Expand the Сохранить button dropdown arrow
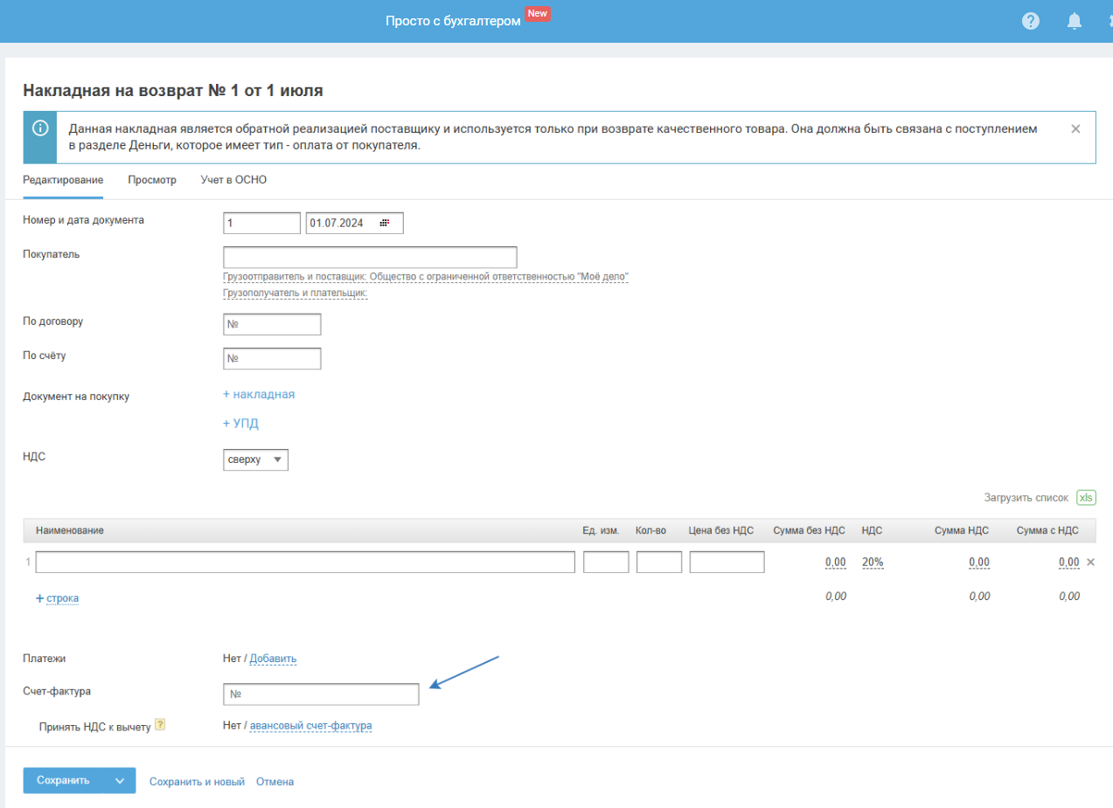The height and width of the screenshot is (808, 1113). click(x=120, y=781)
